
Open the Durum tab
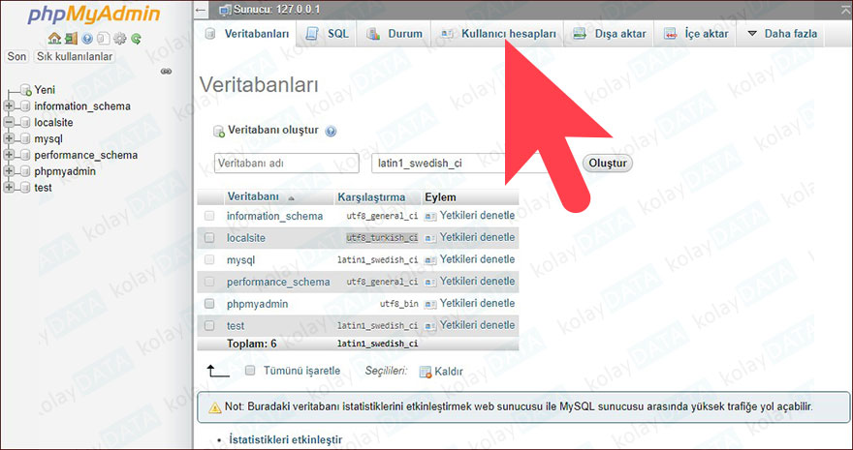(395, 34)
